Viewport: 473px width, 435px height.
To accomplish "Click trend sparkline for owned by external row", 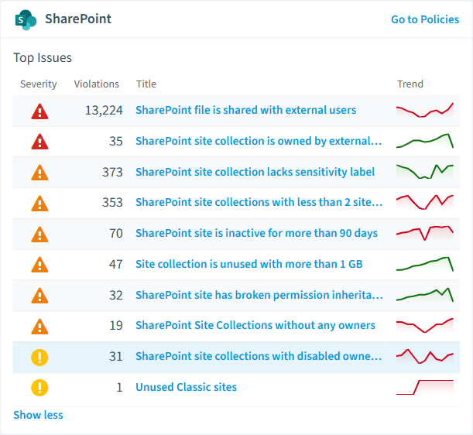I will (425, 141).
